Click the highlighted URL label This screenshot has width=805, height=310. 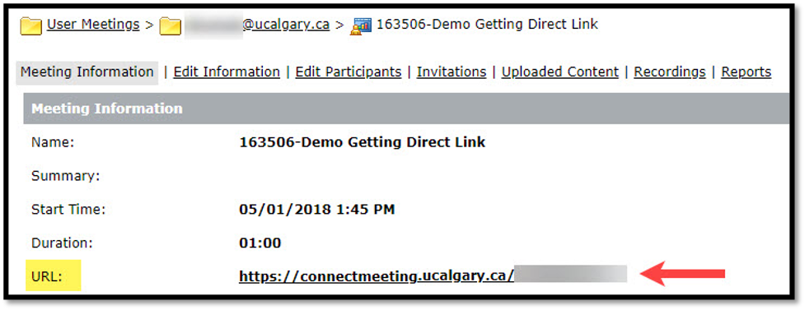click(54, 276)
